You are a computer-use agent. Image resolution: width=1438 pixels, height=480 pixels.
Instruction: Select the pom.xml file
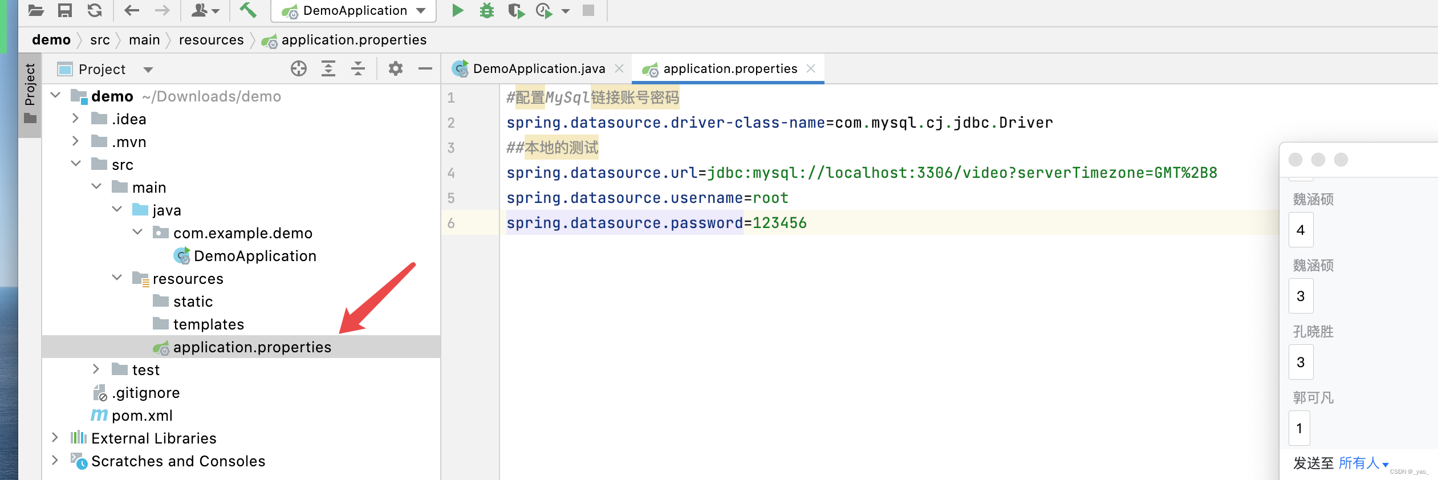pos(132,416)
